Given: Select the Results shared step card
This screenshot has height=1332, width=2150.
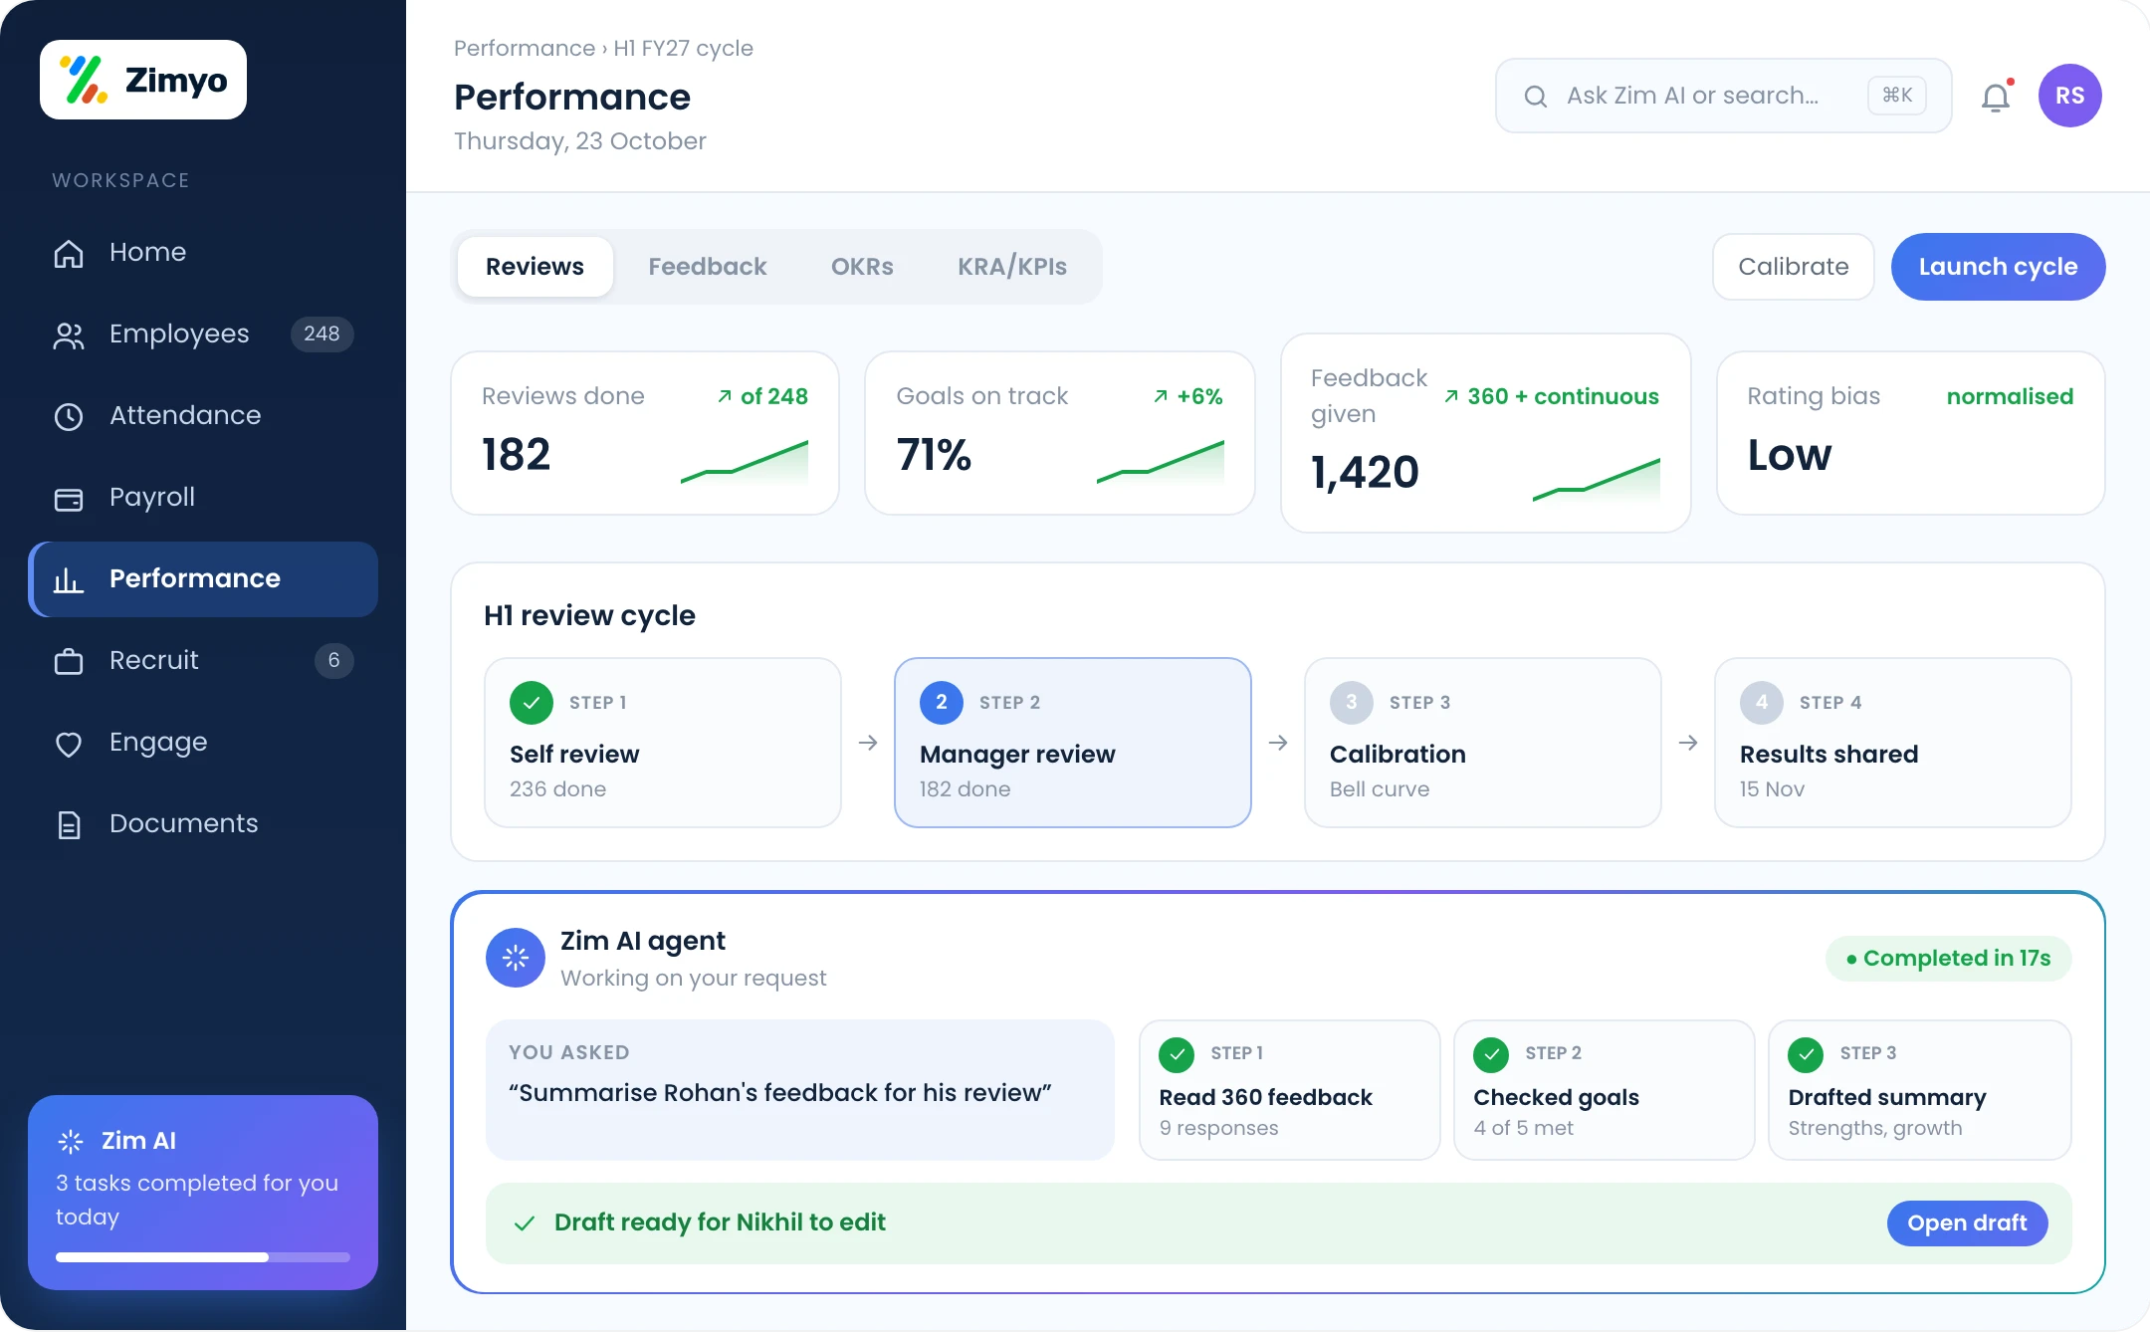Looking at the screenshot, I should pos(1893,743).
